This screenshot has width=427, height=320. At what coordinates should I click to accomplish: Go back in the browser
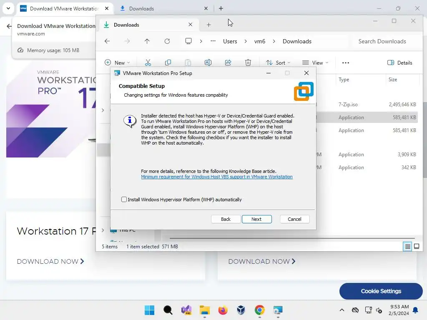coord(9,26)
